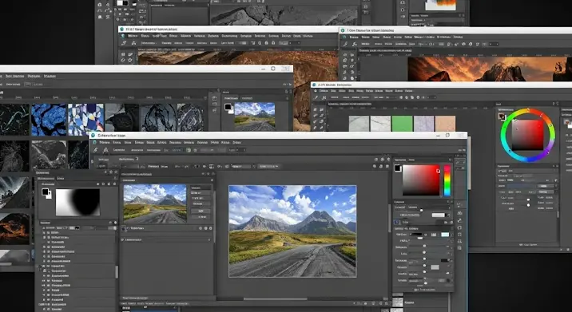Click the light cyan swatch in the front window's properties

coord(445,235)
